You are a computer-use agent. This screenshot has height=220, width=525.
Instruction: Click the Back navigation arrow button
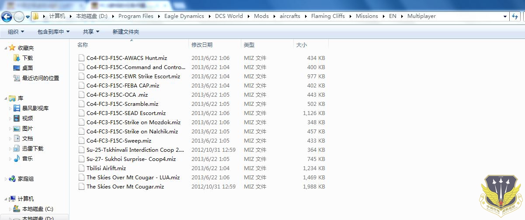click(x=7, y=17)
